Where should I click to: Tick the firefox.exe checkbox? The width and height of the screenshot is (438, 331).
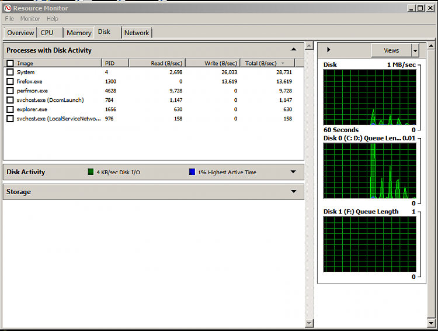[x=10, y=81]
